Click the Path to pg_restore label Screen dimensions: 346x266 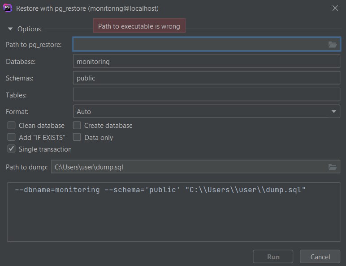click(34, 44)
